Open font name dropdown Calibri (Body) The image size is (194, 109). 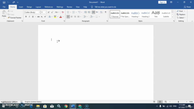click(x=39, y=12)
